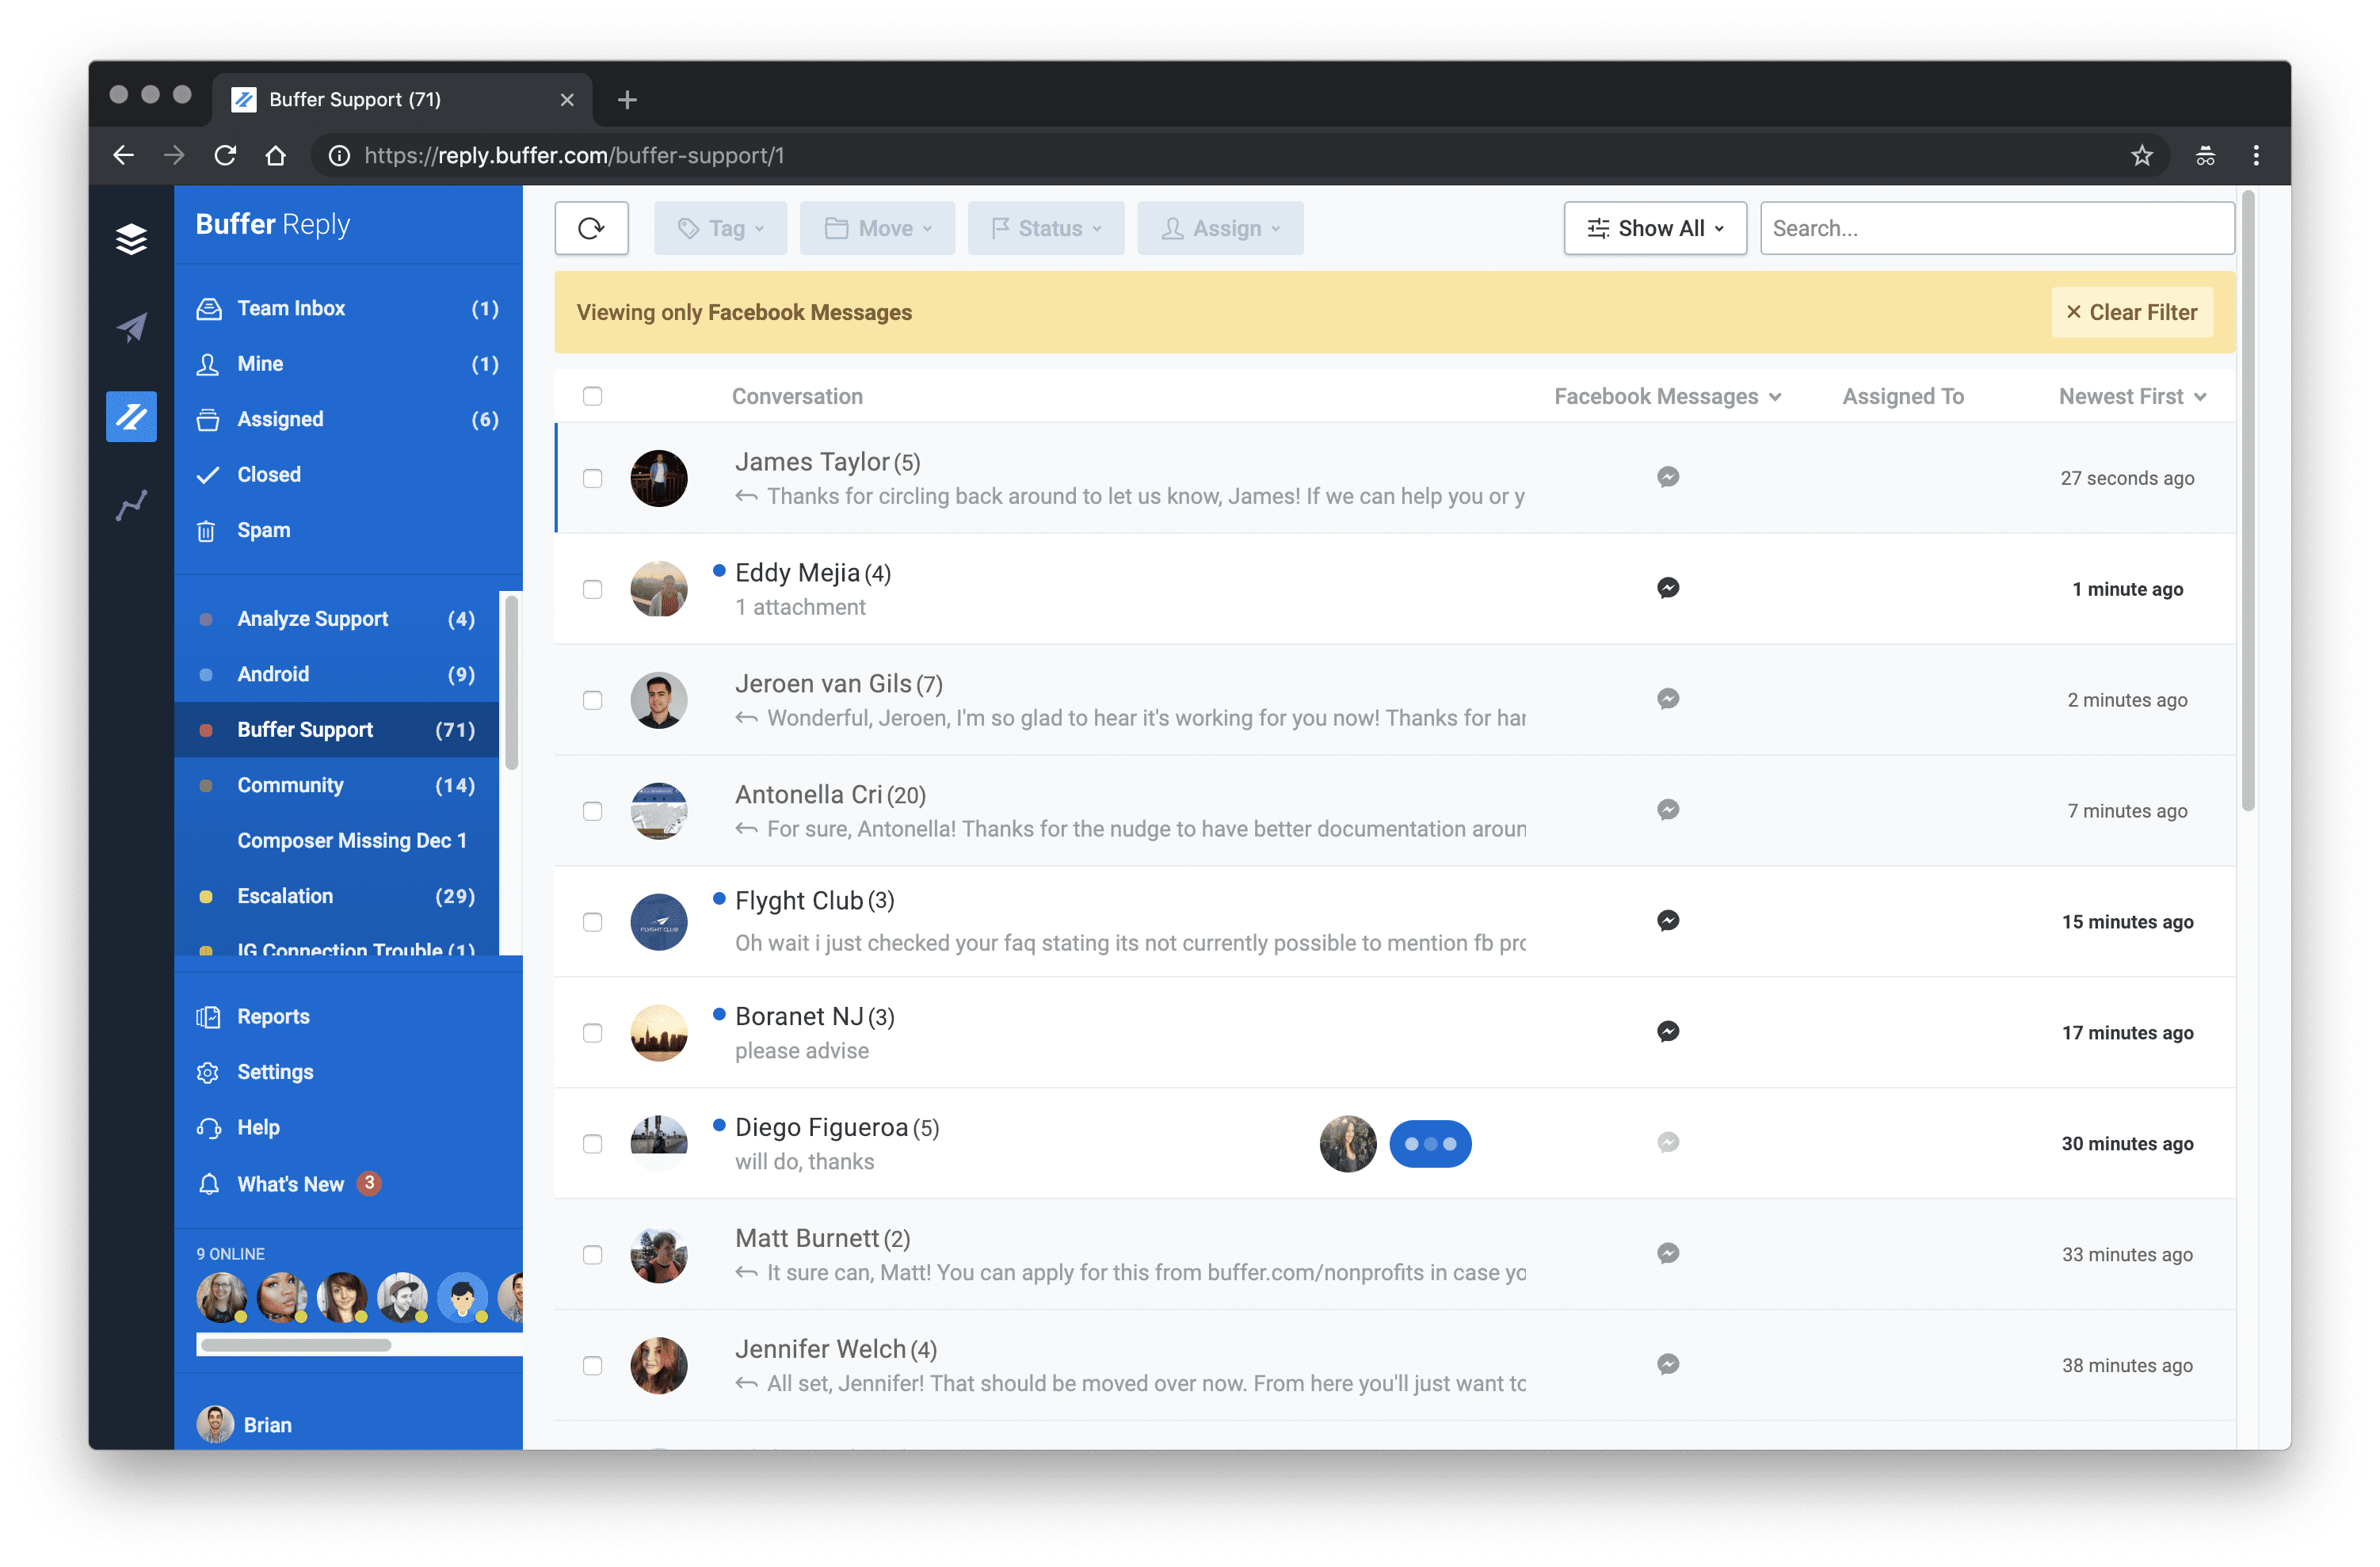This screenshot has height=1567, width=2380.
Task: Open What's New notifications bell
Action: coord(208,1183)
